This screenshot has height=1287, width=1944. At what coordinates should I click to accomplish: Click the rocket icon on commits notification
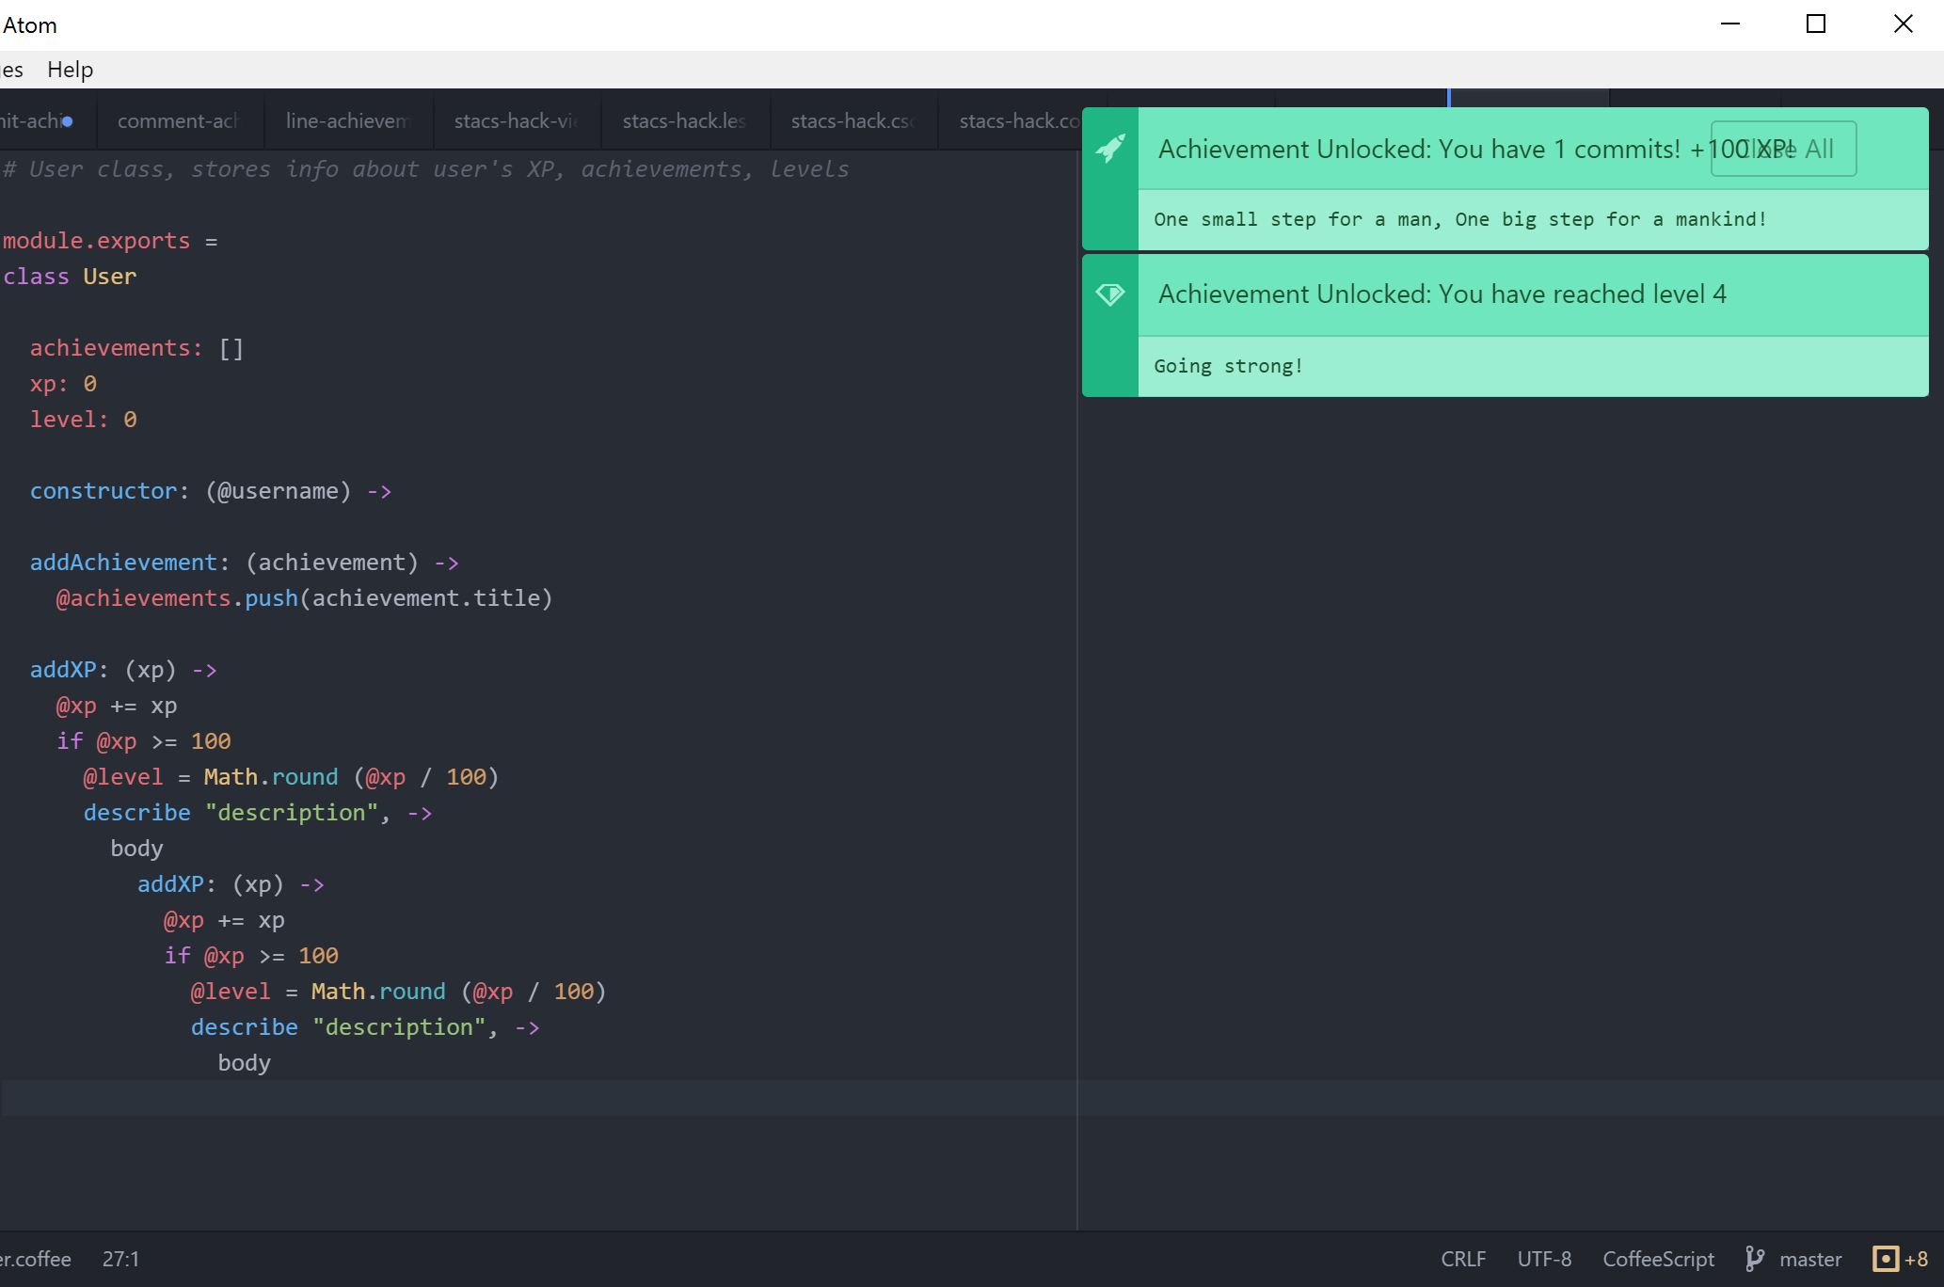(1110, 149)
